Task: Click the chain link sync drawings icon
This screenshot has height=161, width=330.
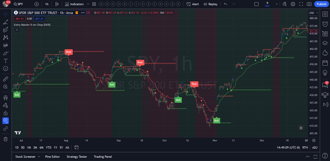Action: click(x=5, y=128)
